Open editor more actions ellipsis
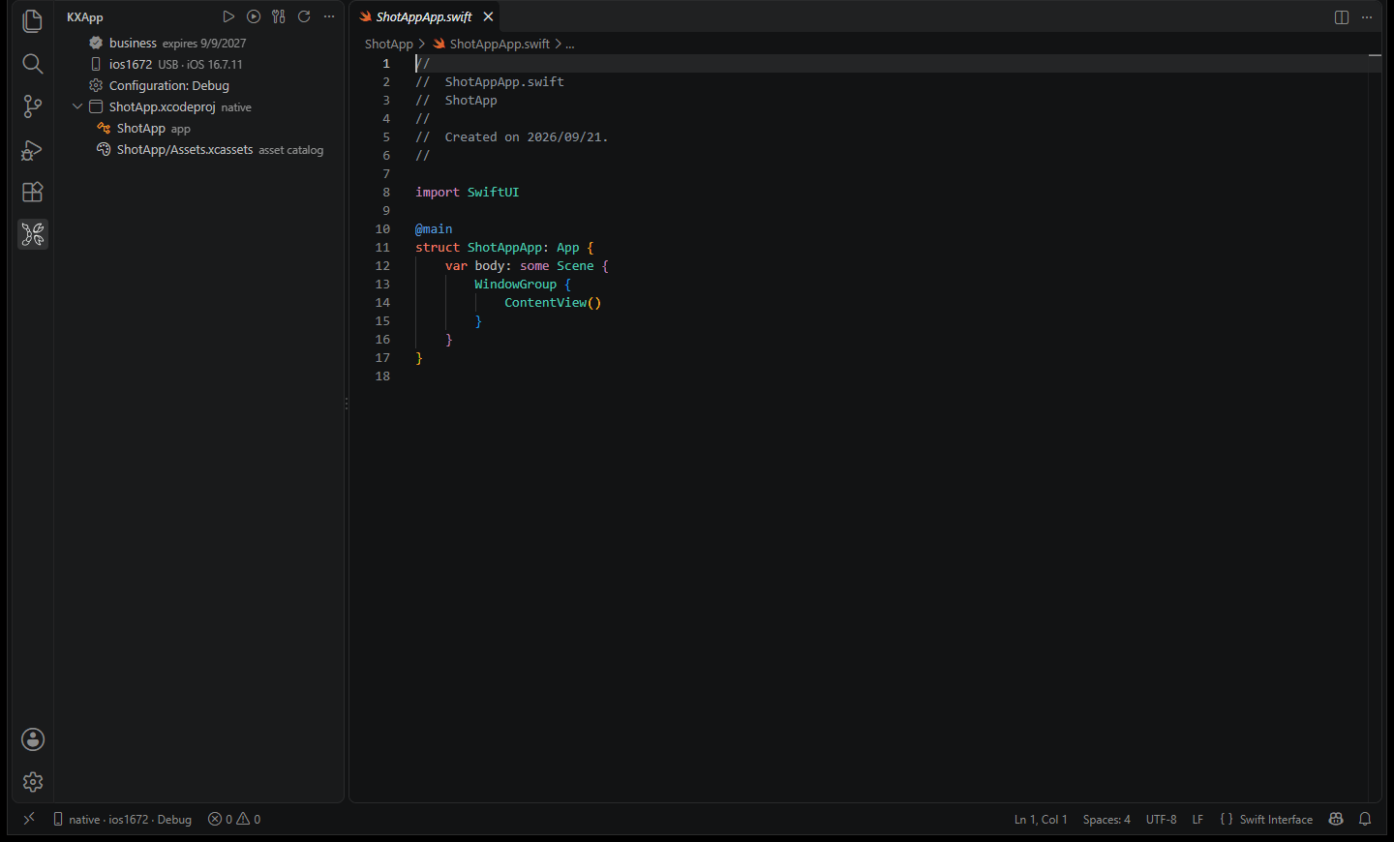Screen dimensions: 1394x842 pos(1367,17)
